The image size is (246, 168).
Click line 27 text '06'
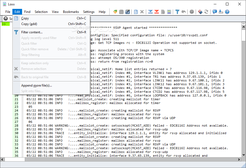pos(30,122)
